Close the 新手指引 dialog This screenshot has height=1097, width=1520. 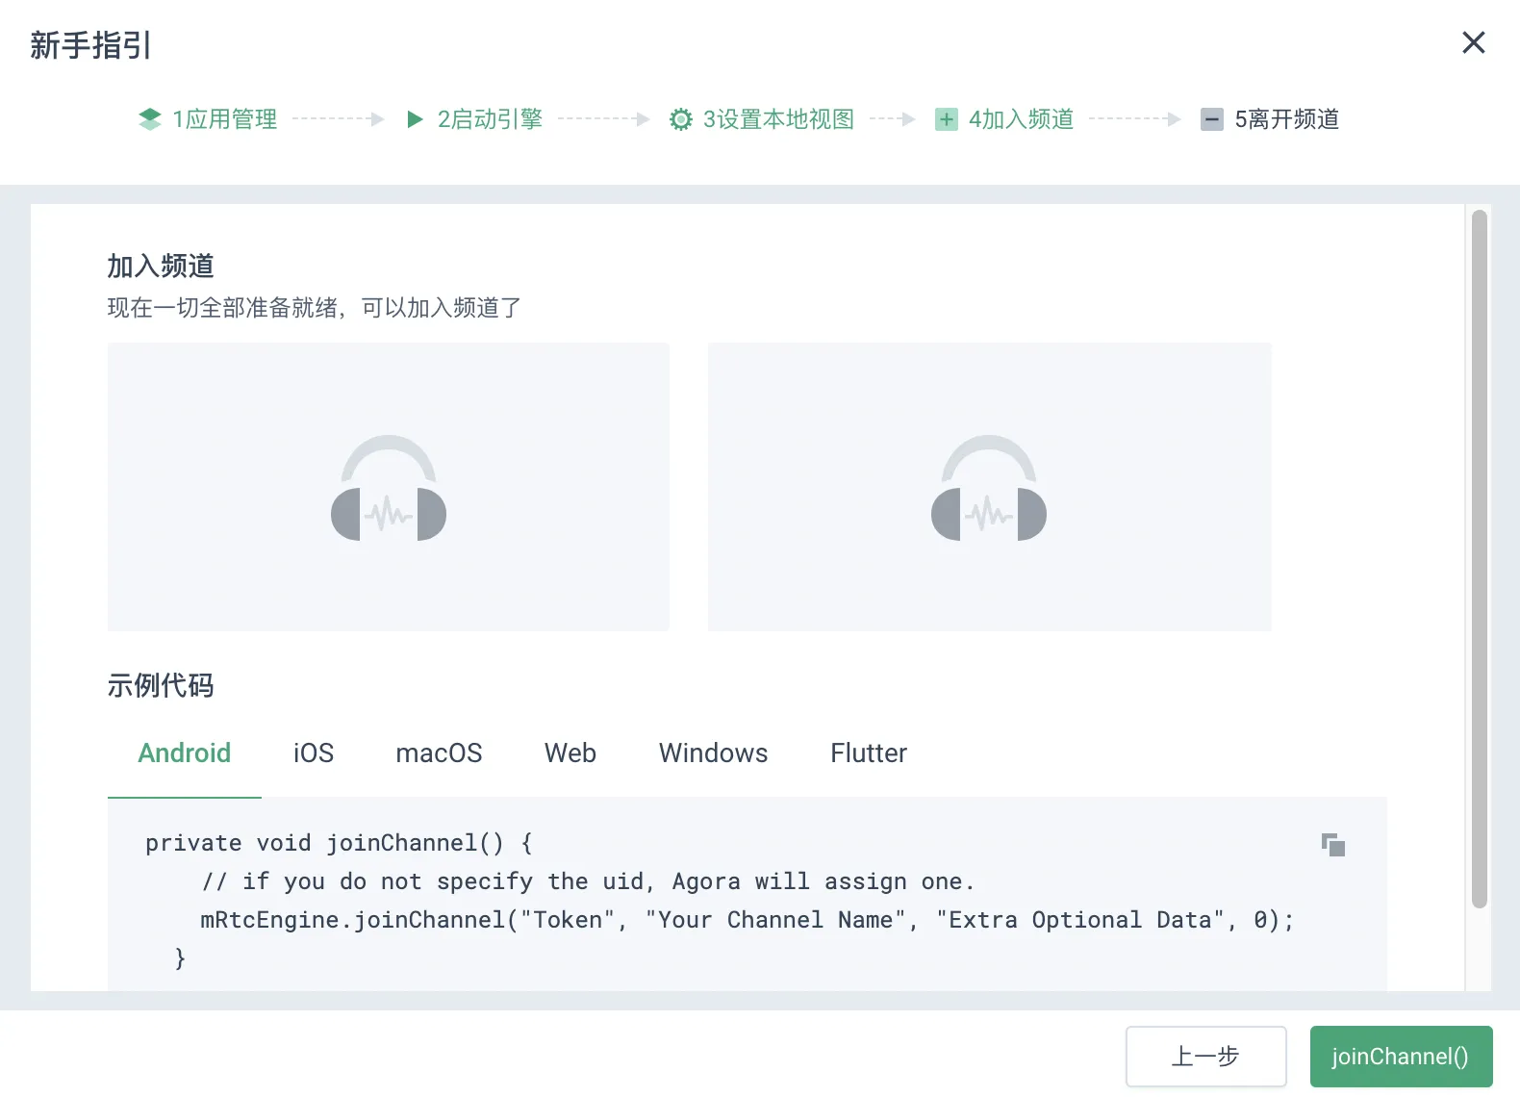click(1474, 42)
